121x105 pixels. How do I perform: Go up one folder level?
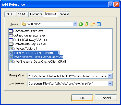pyautogui.click(x=87, y=24)
